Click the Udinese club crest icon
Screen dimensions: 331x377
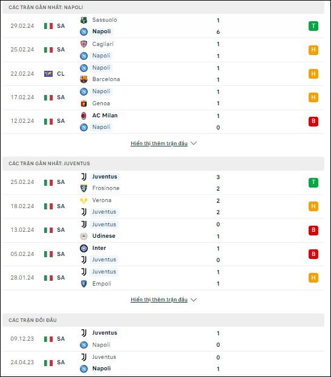(x=84, y=236)
